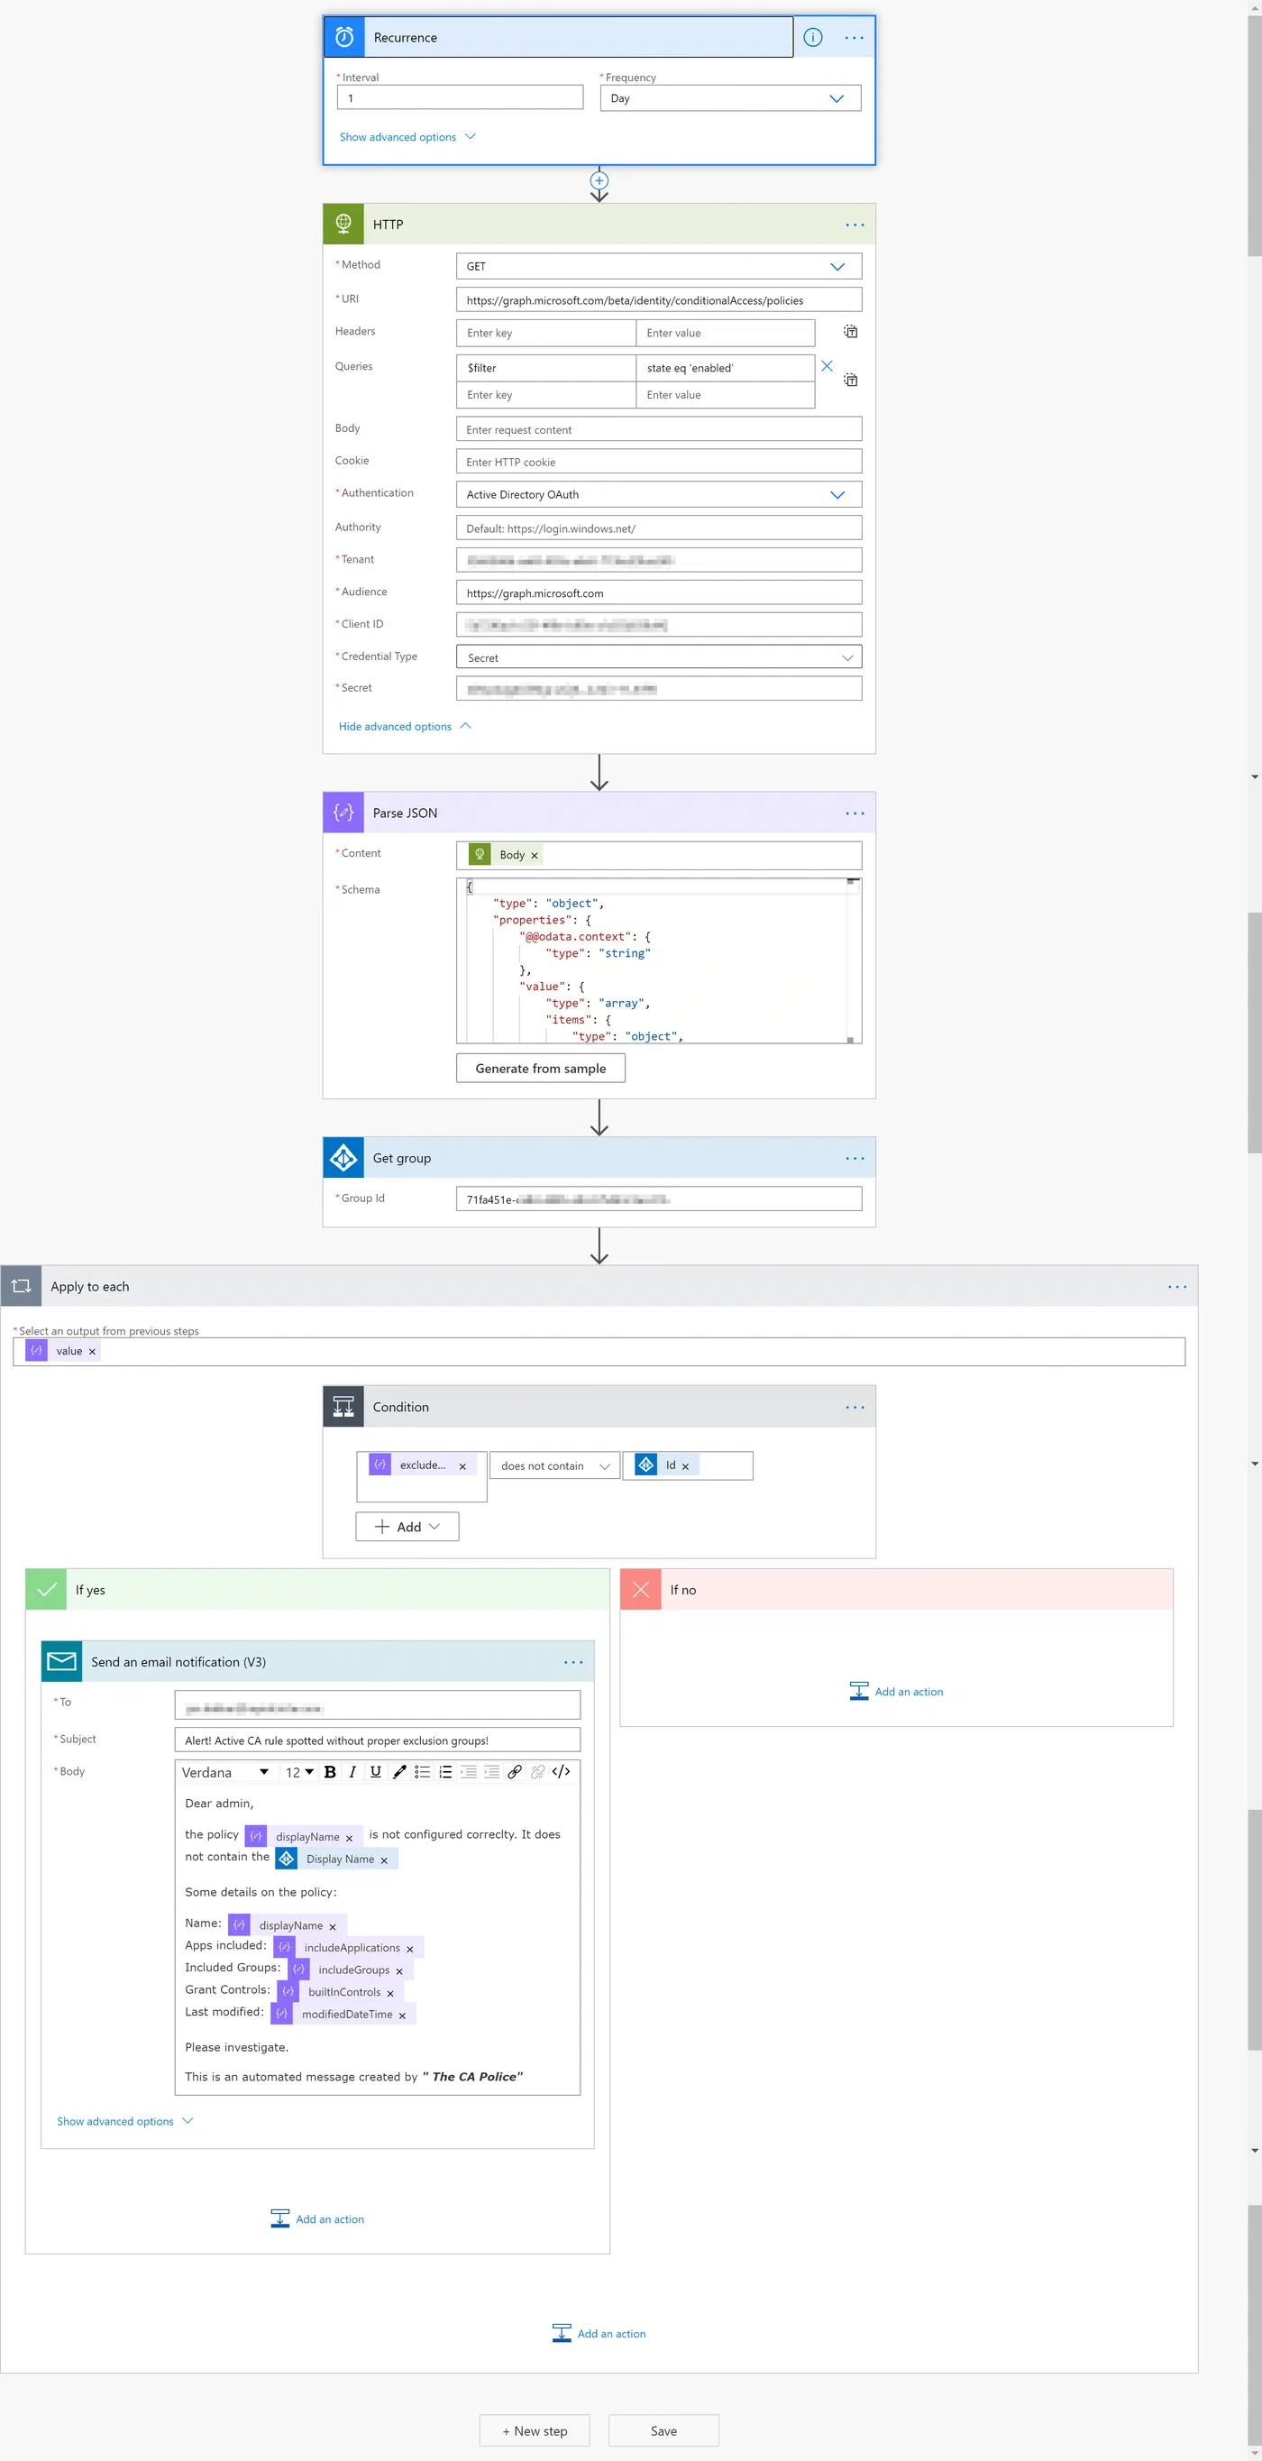
Task: Insert a bulleted list in email body
Action: 422,1771
